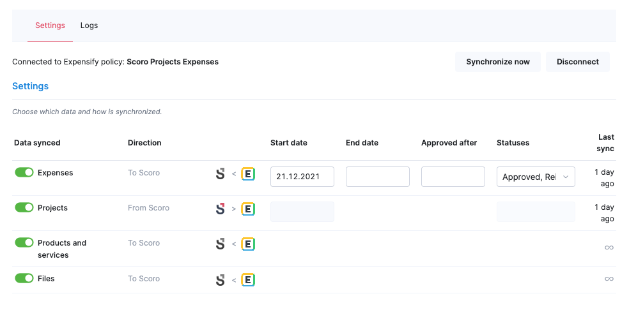This screenshot has width=629, height=310.
Task: Click '1 day ago' in the Expenses row
Action: 604,178
